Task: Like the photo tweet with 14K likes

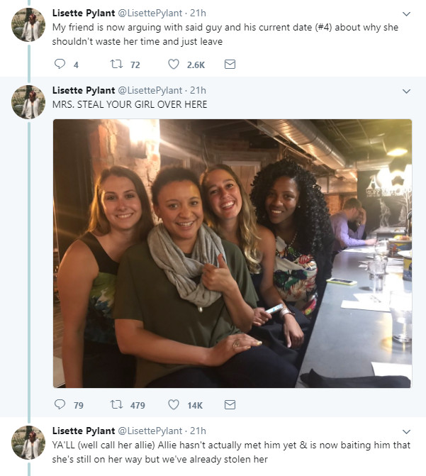Action: [x=174, y=405]
